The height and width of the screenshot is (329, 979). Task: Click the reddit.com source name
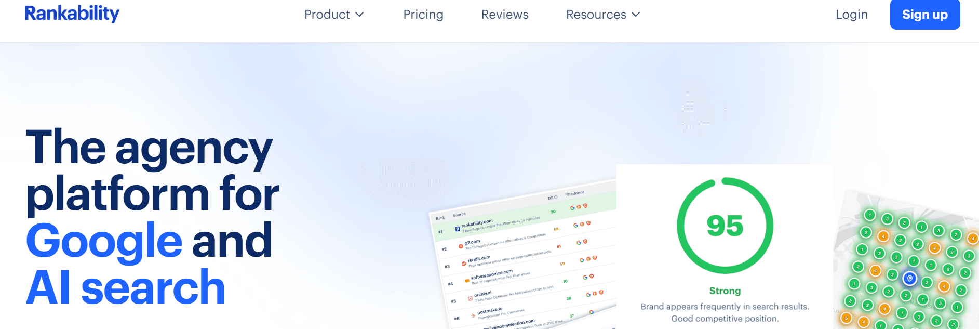(479, 258)
